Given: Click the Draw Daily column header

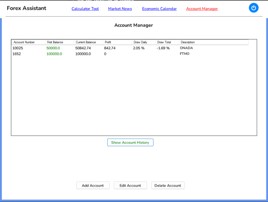Looking at the screenshot, I should 144,42.
